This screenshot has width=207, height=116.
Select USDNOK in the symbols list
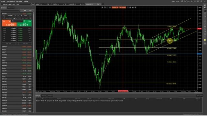pos(17,100)
